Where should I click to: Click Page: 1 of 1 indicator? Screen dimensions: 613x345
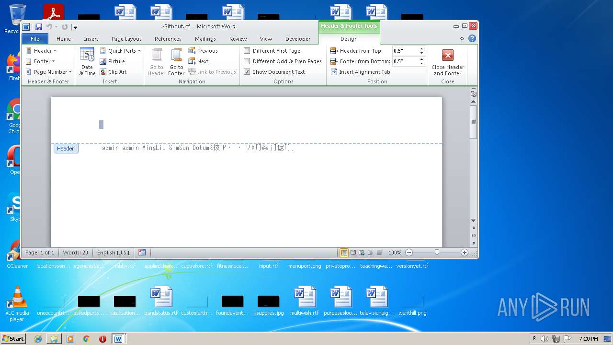click(40, 253)
